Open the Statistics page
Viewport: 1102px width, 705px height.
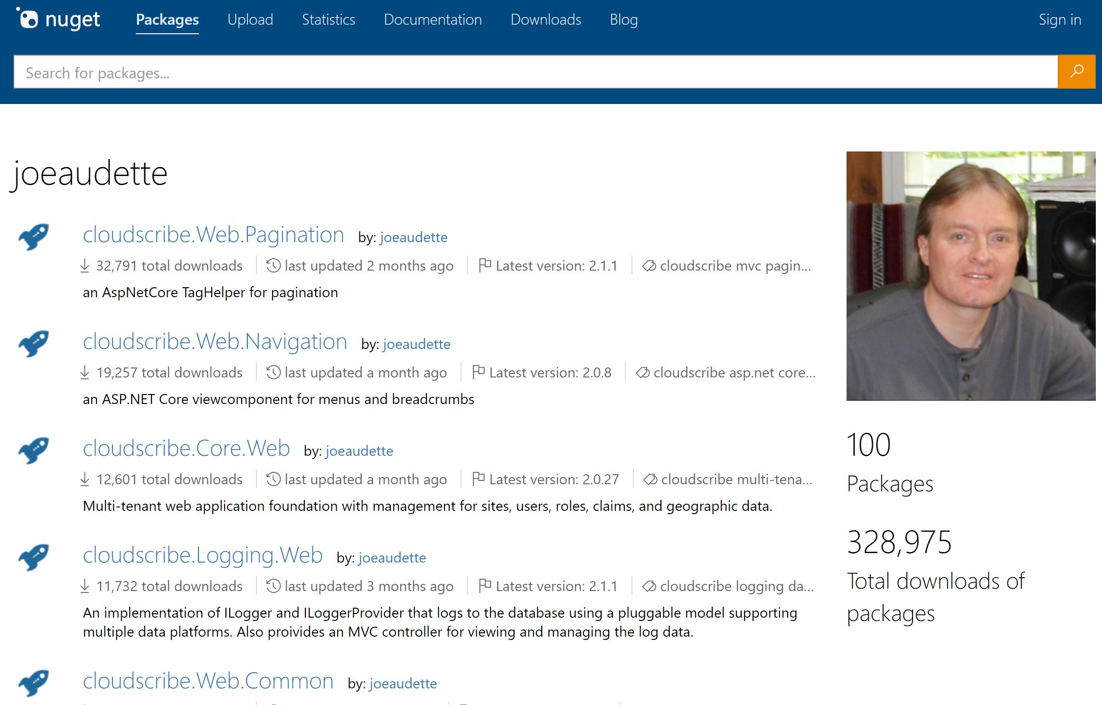pos(329,19)
